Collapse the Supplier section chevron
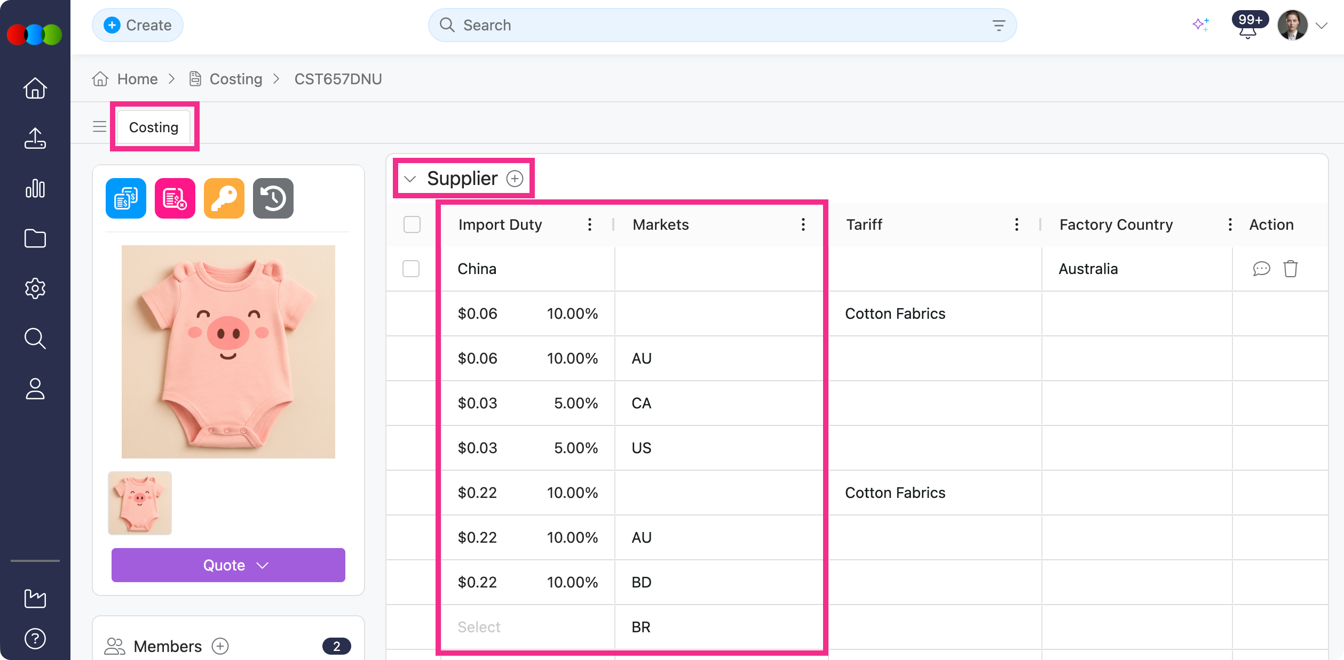The image size is (1344, 660). point(410,179)
